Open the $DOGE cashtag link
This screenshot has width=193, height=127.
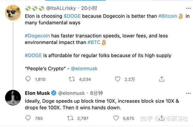[x=72, y=16]
